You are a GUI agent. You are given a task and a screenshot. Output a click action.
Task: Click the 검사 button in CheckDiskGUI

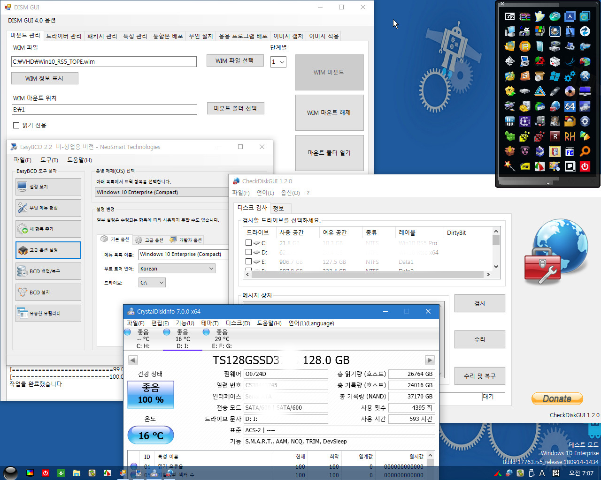click(480, 303)
